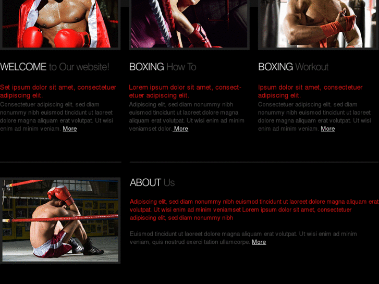Click gray paragraph under Boxing Workout
The height and width of the screenshot is (284, 379).
[x=314, y=117]
